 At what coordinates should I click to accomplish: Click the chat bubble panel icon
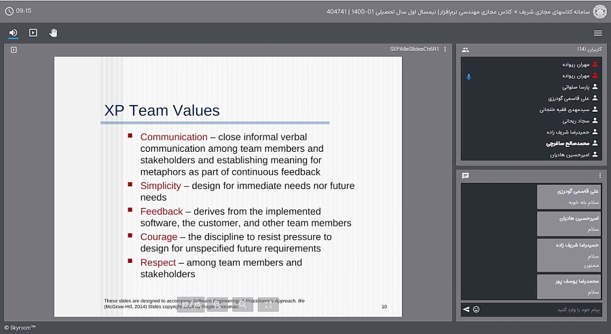466,175
